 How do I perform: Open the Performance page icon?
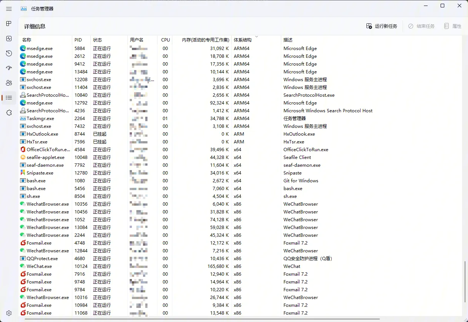pos(9,39)
